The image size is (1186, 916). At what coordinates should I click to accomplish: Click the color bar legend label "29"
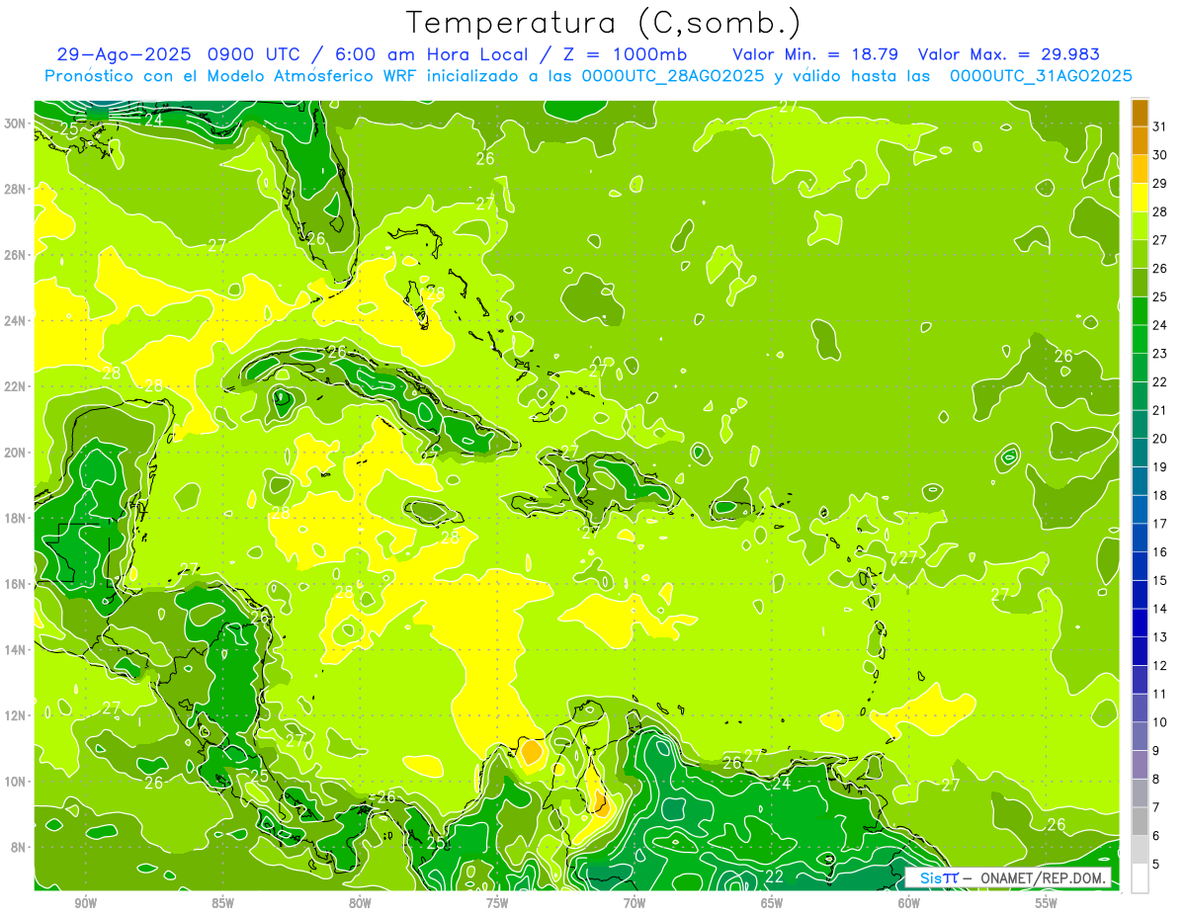[x=1159, y=184]
